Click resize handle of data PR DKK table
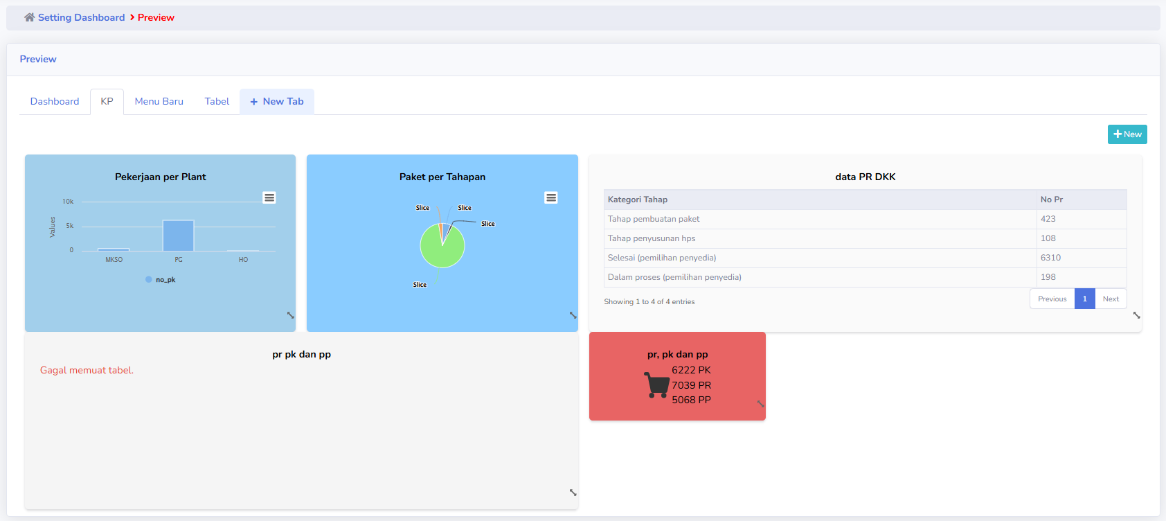This screenshot has width=1166, height=521. (1136, 315)
